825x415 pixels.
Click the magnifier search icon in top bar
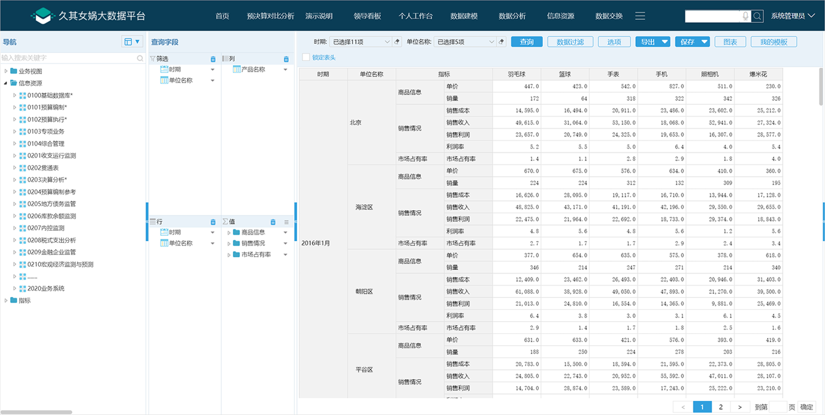pos(757,16)
